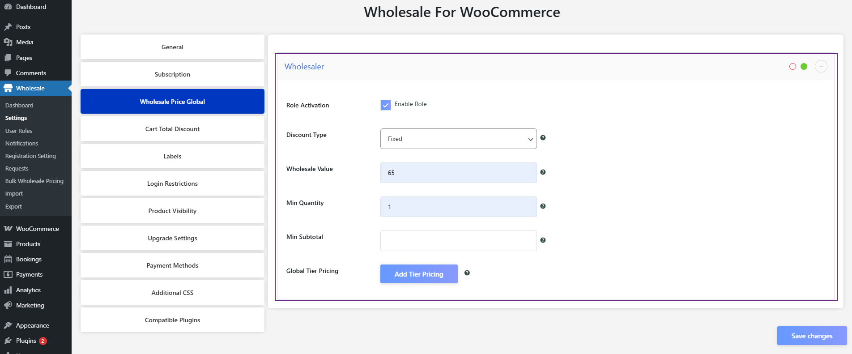The height and width of the screenshot is (354, 852).
Task: Open Registration Setting submenu link
Action: (x=30, y=156)
